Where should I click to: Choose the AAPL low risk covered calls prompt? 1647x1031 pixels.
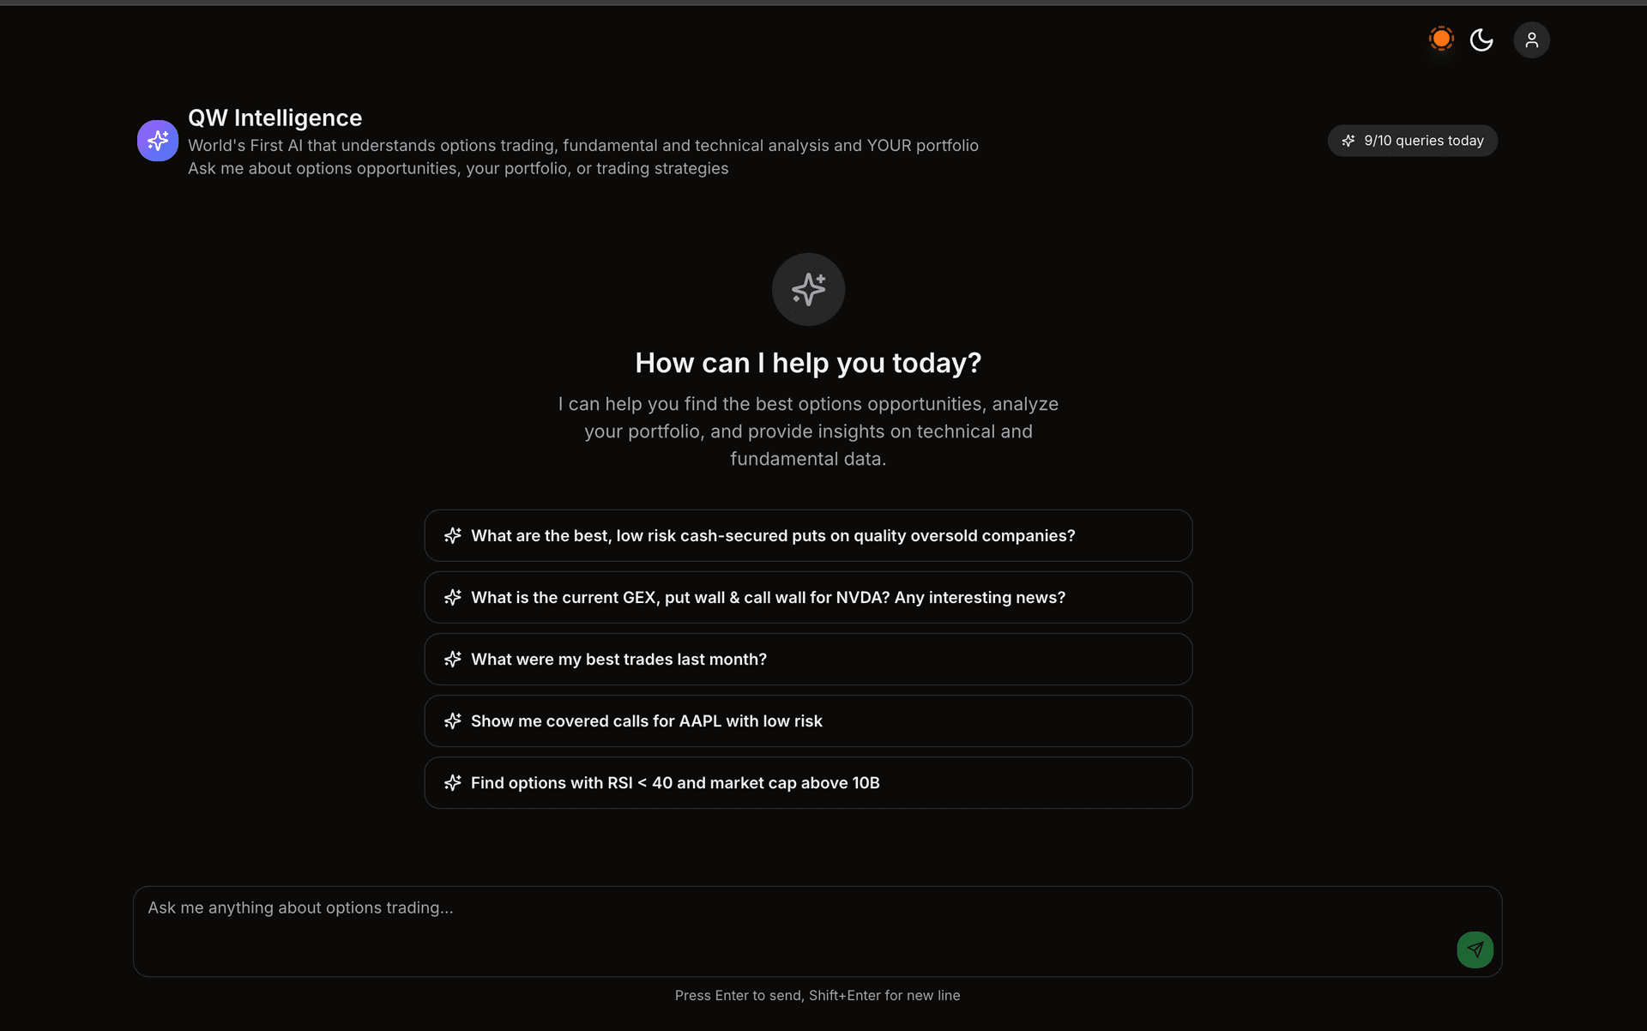point(807,720)
